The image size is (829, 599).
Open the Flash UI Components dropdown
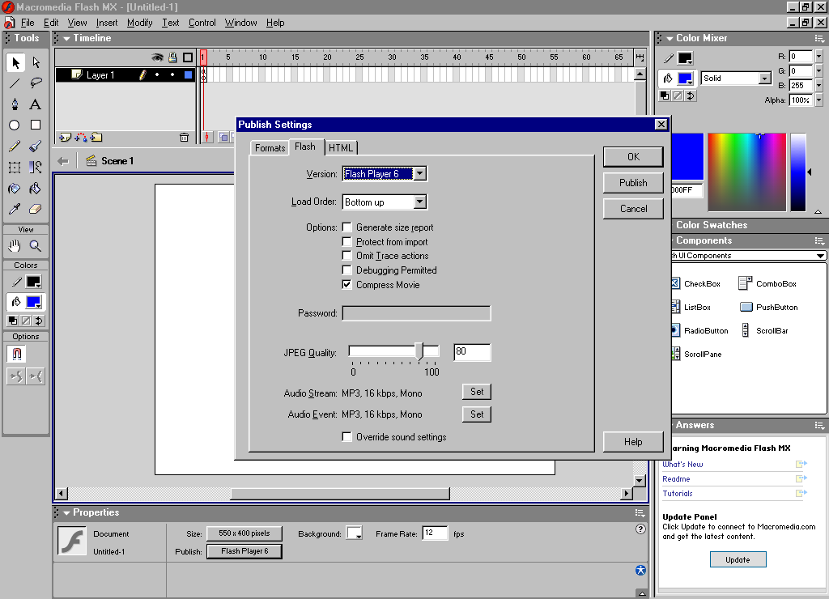pyautogui.click(x=820, y=256)
